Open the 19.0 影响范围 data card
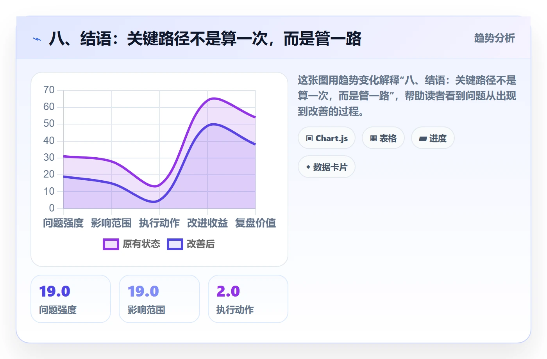Viewport: 547px width, 359px height. [x=159, y=299]
